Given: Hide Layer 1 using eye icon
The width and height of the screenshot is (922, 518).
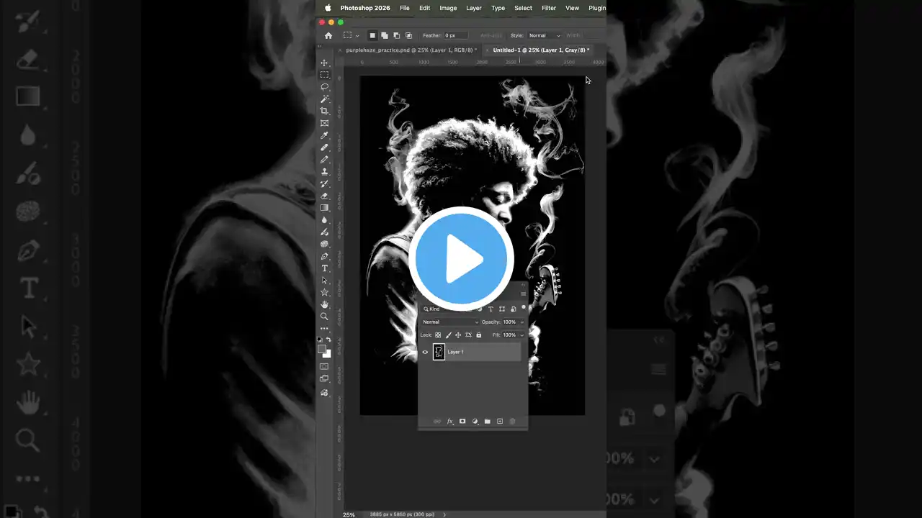Looking at the screenshot, I should click(425, 352).
